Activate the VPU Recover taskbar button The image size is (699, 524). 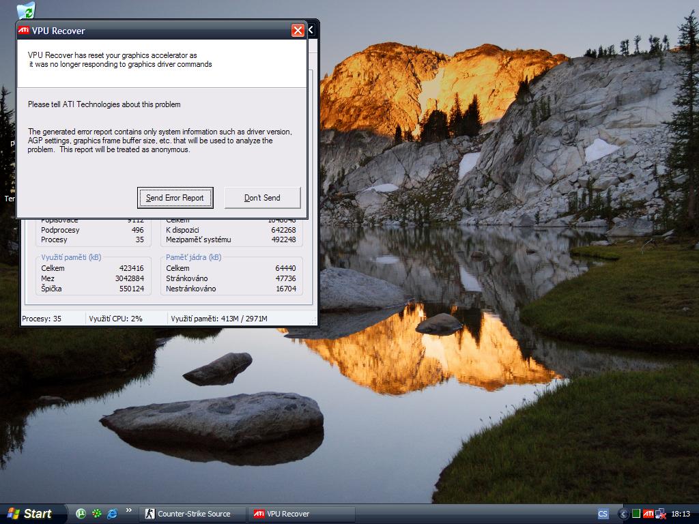pos(301,514)
